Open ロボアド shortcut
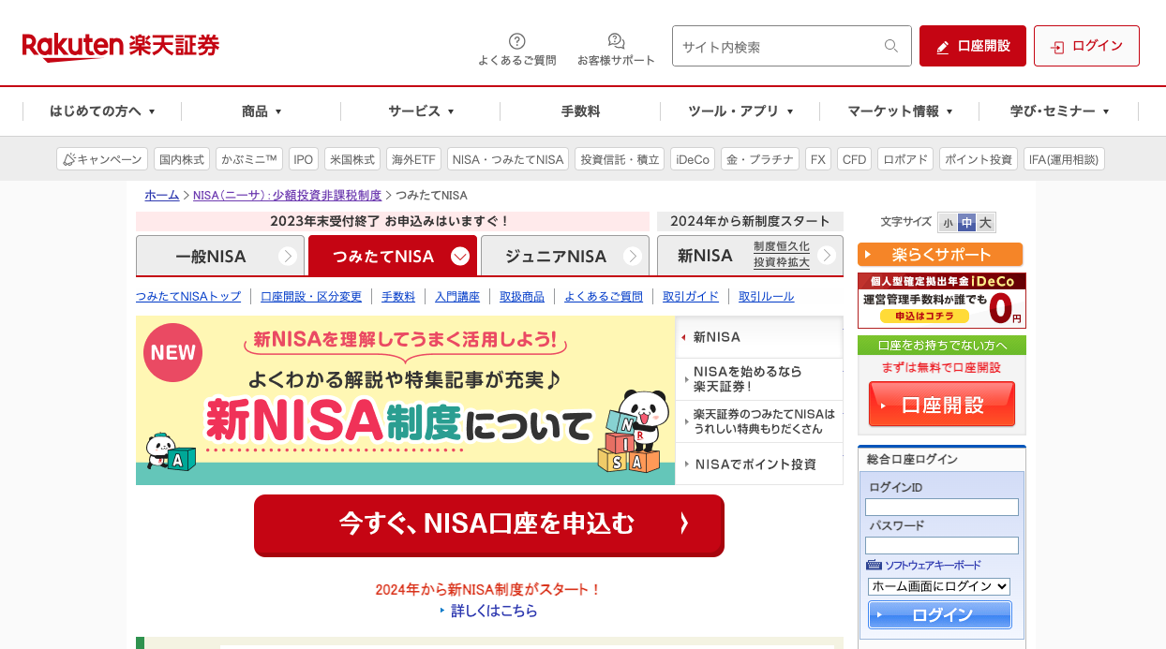Screen dimensions: 1166x649 click(x=905, y=159)
